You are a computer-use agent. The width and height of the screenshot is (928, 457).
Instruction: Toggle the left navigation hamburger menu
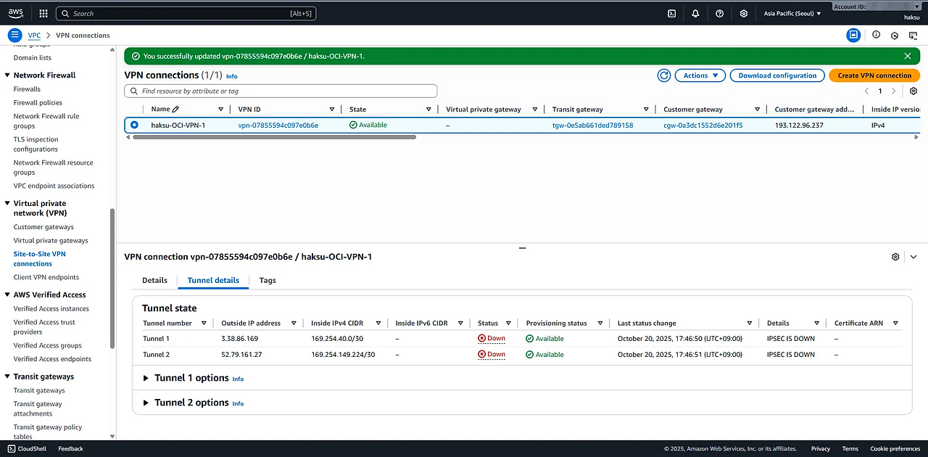pyautogui.click(x=14, y=35)
